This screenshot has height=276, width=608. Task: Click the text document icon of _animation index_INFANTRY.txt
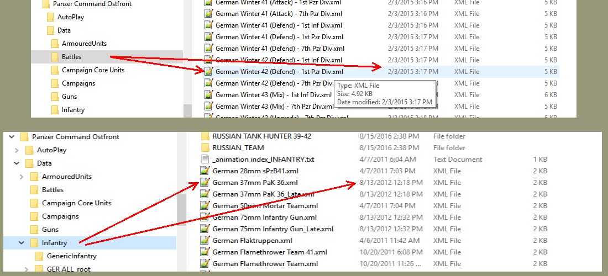pos(205,159)
